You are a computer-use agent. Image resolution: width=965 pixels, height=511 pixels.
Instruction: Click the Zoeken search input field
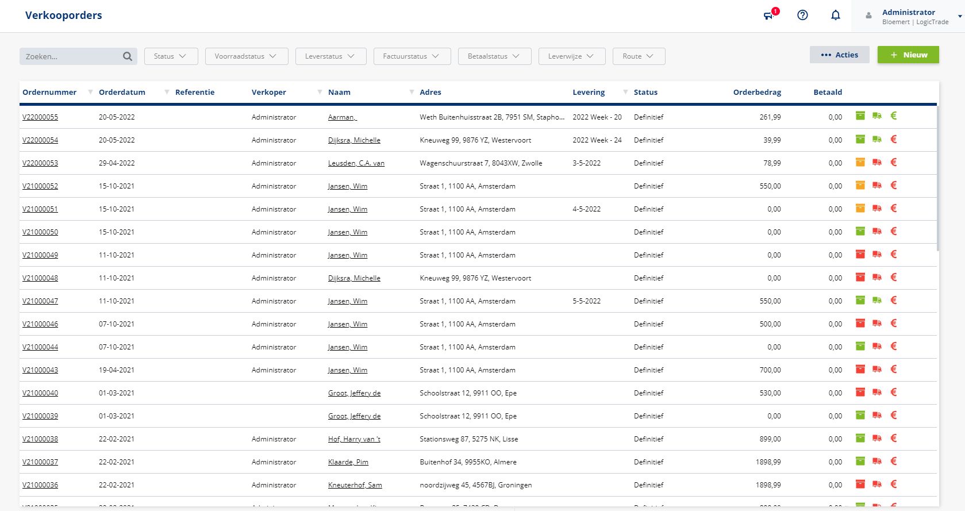click(70, 56)
